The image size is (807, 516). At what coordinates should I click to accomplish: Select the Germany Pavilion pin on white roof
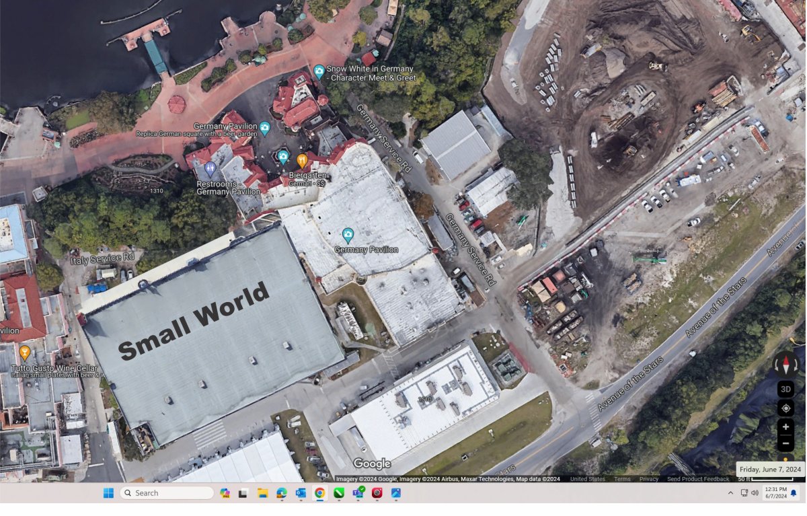click(348, 235)
